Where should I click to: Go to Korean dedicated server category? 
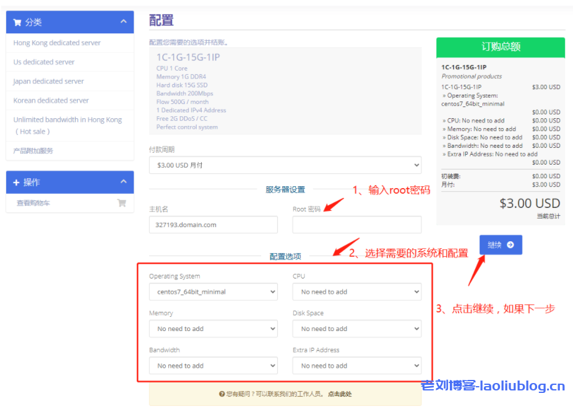(x=51, y=100)
